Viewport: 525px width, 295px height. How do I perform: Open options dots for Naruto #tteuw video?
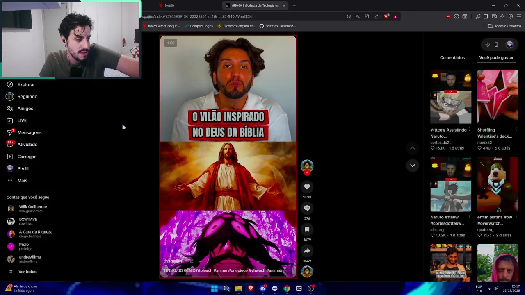[469, 217]
